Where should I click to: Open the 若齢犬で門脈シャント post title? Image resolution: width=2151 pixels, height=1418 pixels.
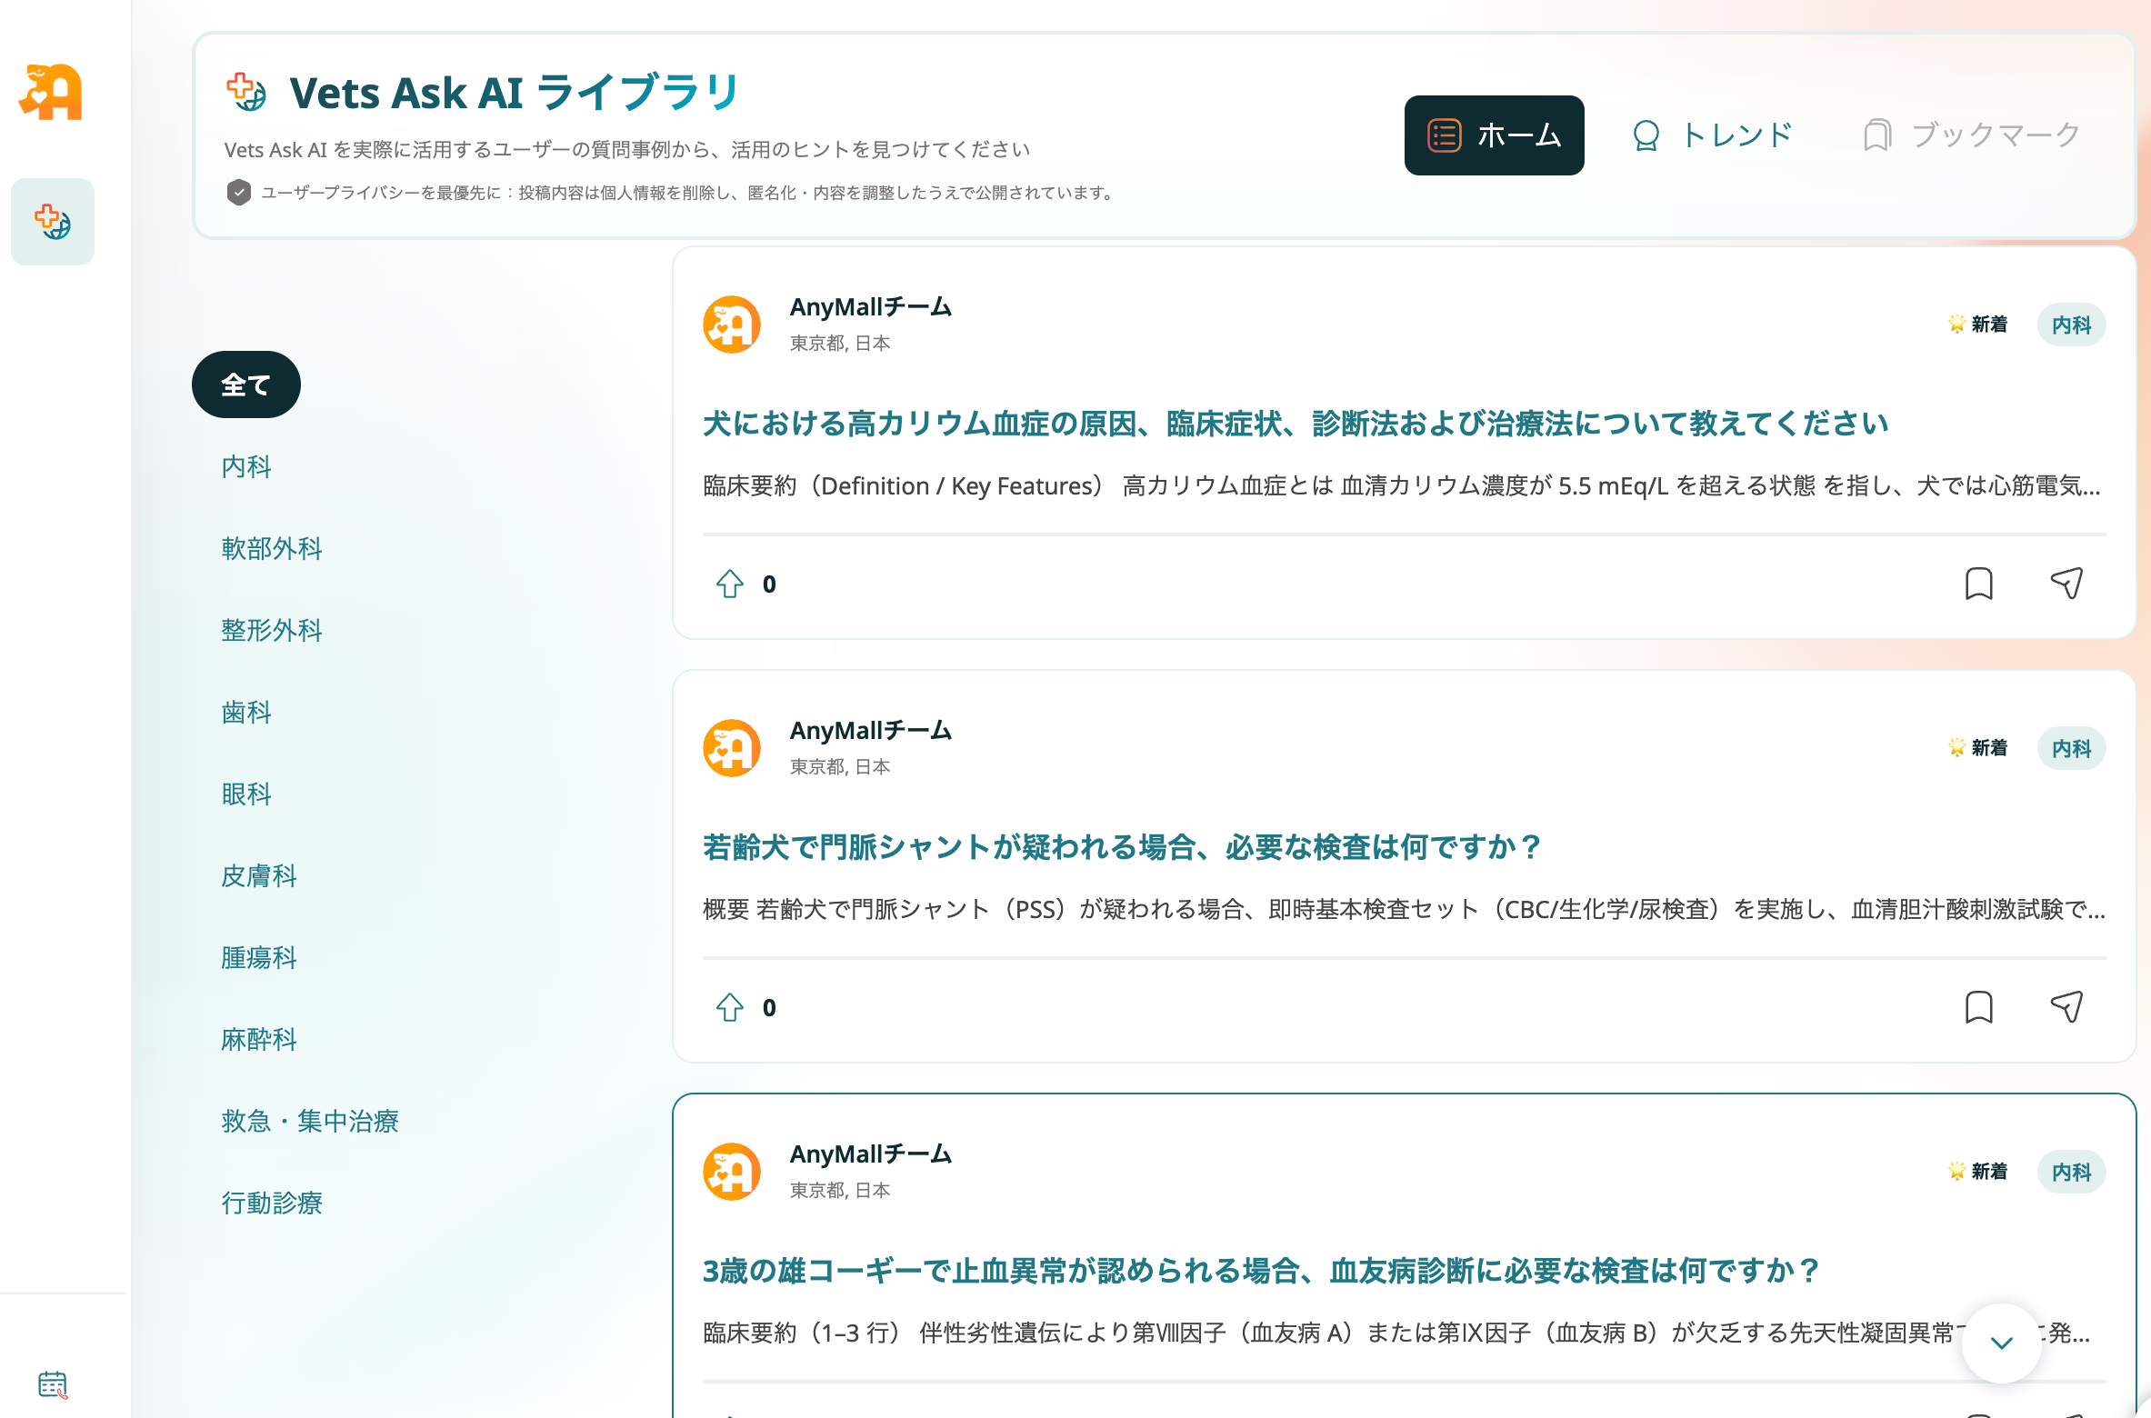coord(1121,847)
